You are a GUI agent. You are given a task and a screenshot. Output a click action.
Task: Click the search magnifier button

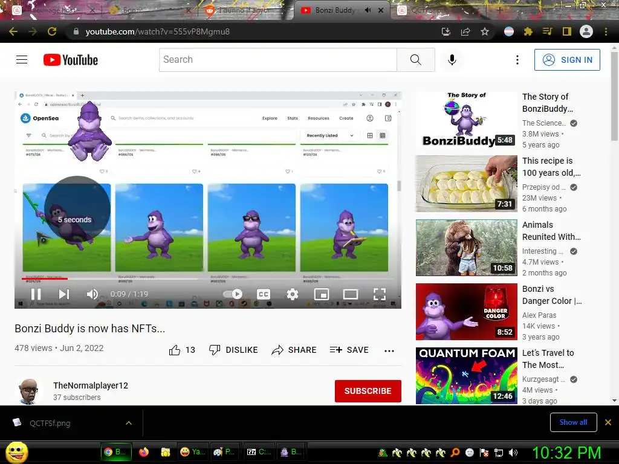point(416,60)
